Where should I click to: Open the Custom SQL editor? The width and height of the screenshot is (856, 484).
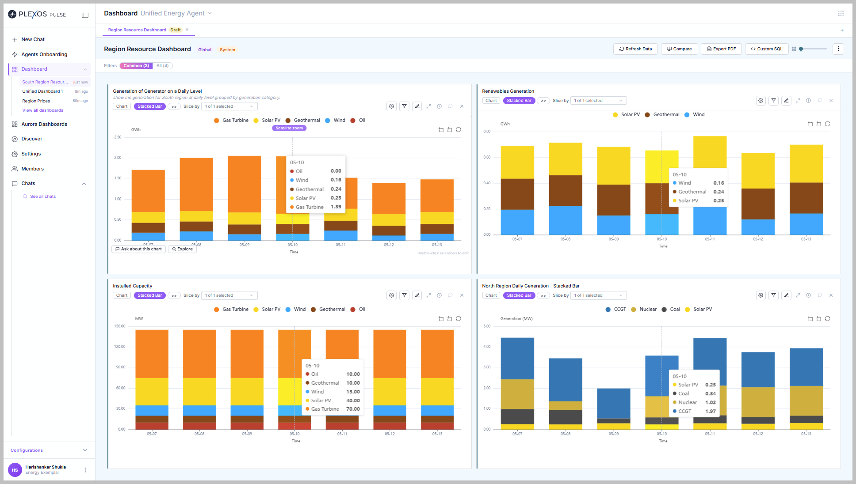click(766, 49)
